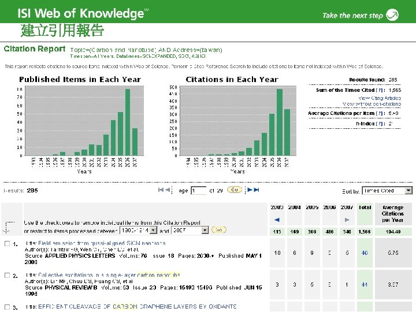Check the box for item 3
Image resolution: width=416 pixels, height=312 pixels.
pyautogui.click(x=8, y=307)
